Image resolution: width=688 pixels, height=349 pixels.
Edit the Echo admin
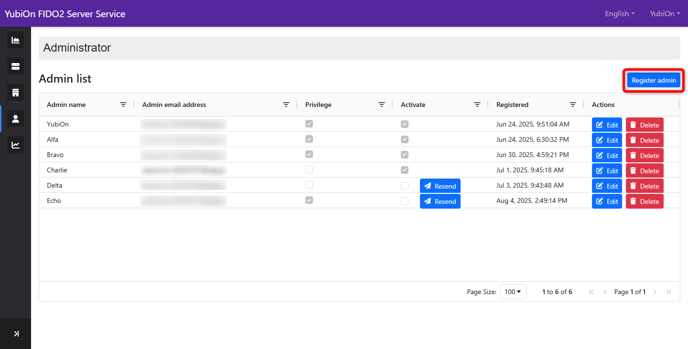pos(607,201)
